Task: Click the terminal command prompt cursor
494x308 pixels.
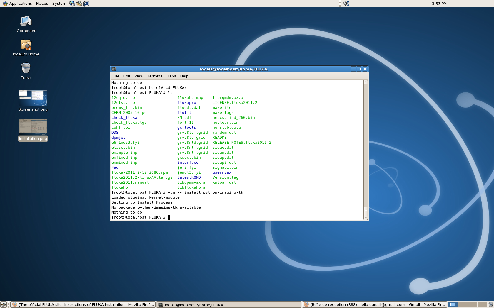Action: click(169, 217)
